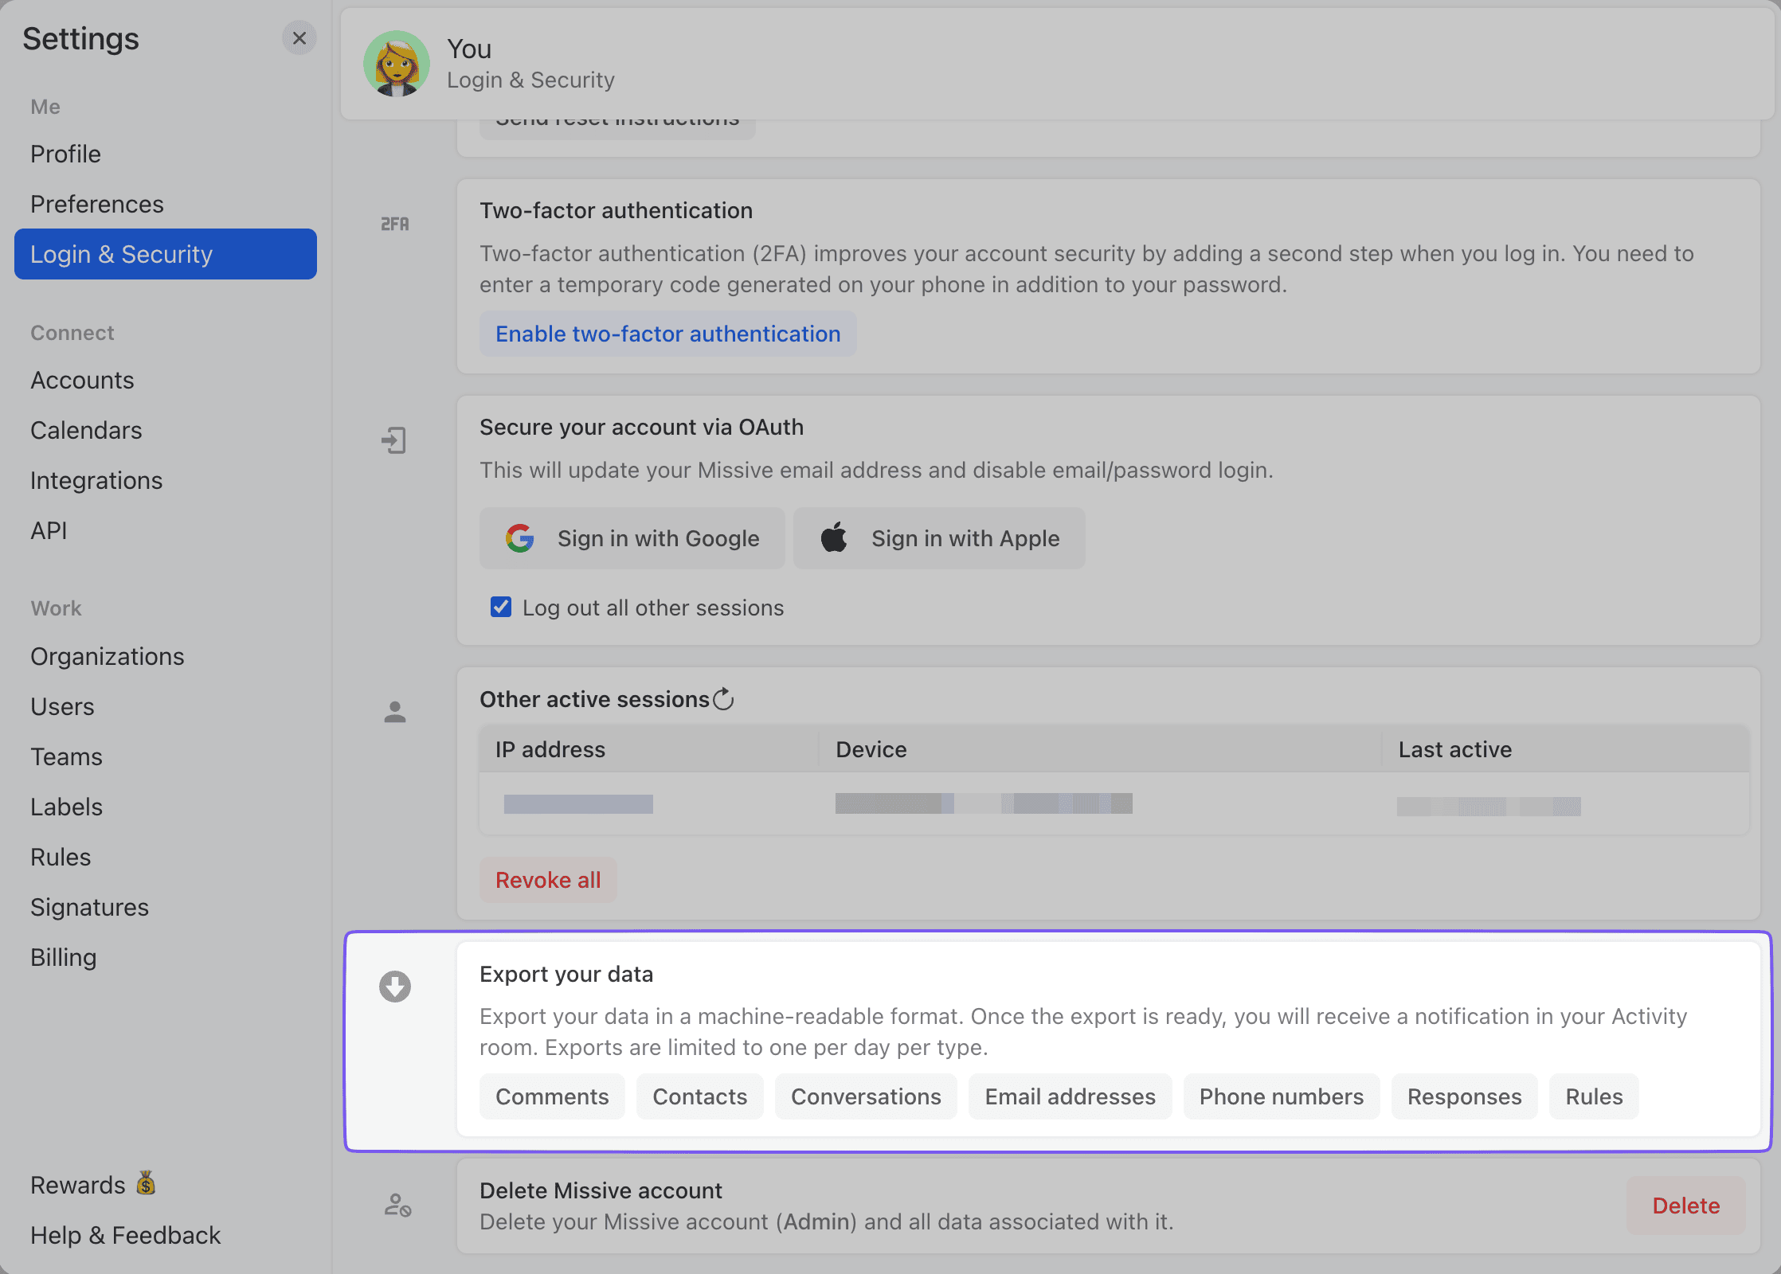Revoke all other active sessions
The width and height of the screenshot is (1781, 1274).
point(547,880)
